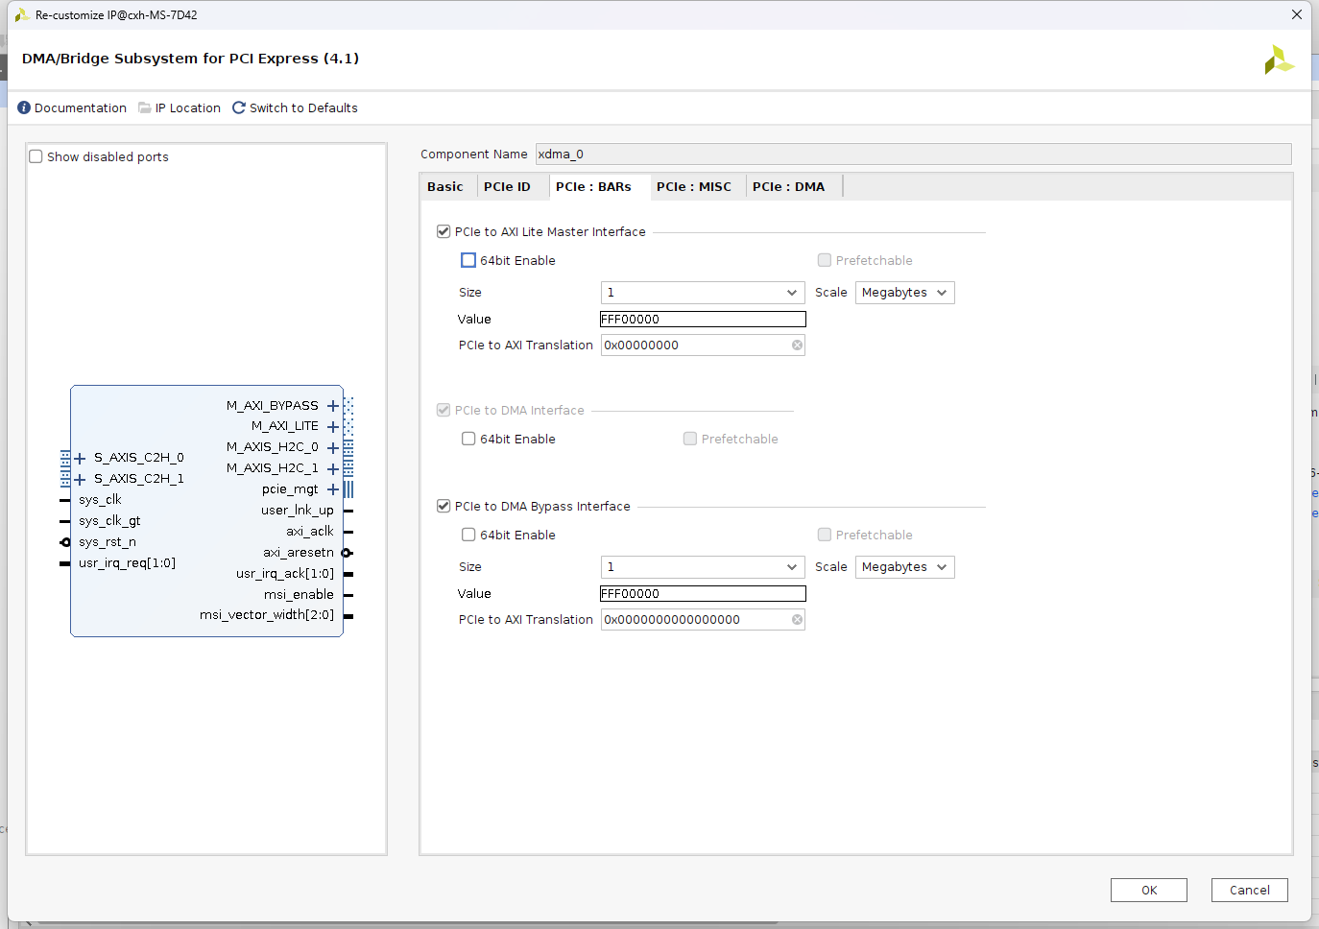
Task: Select the PCIe : BARs tab
Action: coord(593,186)
